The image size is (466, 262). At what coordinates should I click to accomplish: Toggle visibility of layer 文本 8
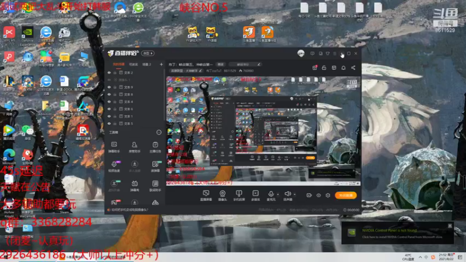pyautogui.click(x=109, y=94)
